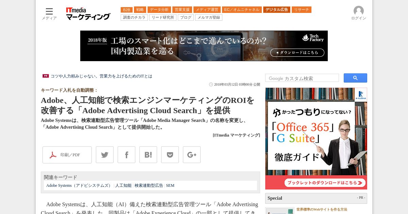Open the 営業支援 category tab
408x214 pixels.
point(182,10)
